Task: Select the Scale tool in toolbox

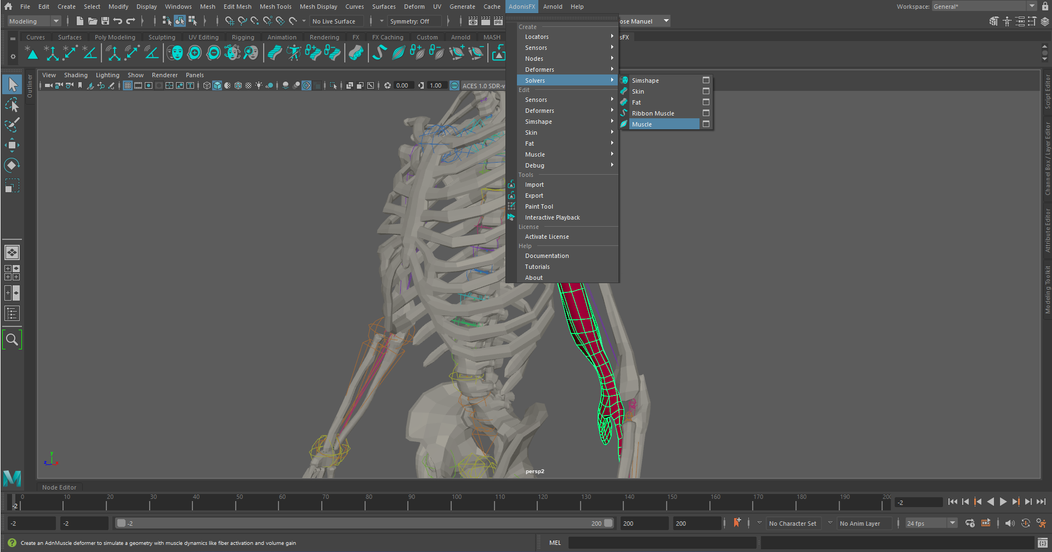Action: tap(12, 186)
